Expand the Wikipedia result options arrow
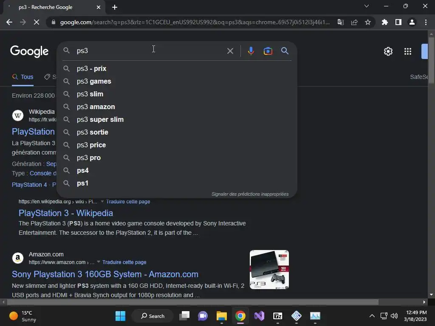This screenshot has width=435, height=326. (102, 201)
